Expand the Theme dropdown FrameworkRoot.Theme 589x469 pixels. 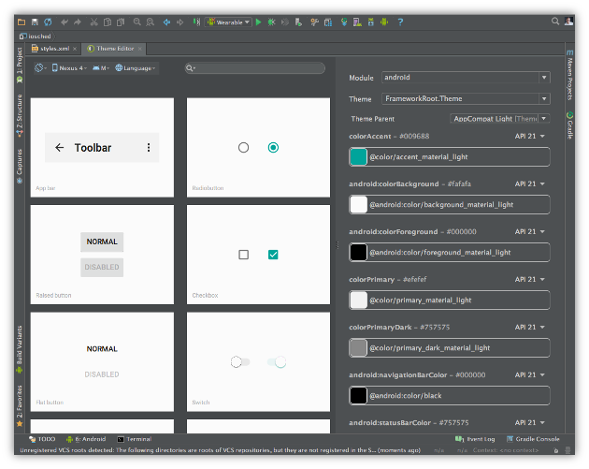pyautogui.click(x=465, y=98)
